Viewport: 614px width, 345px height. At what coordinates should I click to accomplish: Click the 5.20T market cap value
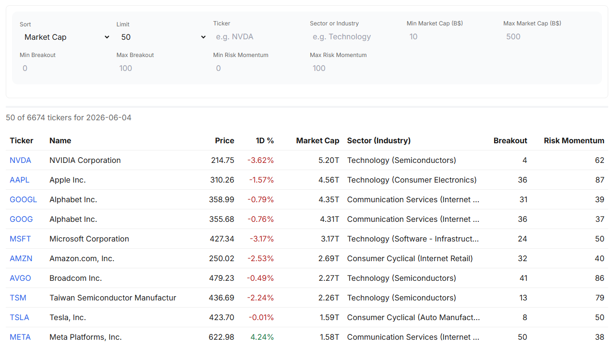[329, 160]
